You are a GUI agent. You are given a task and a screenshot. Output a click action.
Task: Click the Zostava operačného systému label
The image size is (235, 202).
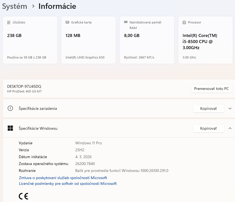pyautogui.click(x=44, y=164)
